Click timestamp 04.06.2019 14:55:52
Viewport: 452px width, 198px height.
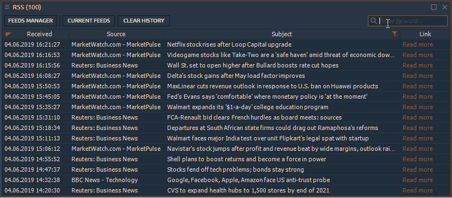point(32,159)
